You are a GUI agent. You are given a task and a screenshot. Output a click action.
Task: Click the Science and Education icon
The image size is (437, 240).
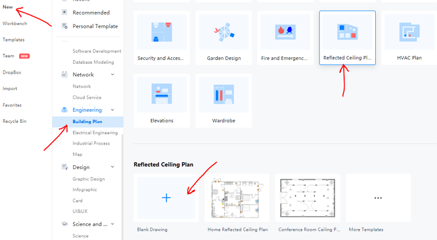coord(64,224)
